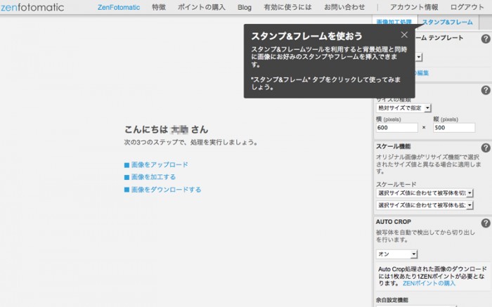Open お問い合わせ contact page
The width and height of the screenshot is (492, 307).
[344, 7]
